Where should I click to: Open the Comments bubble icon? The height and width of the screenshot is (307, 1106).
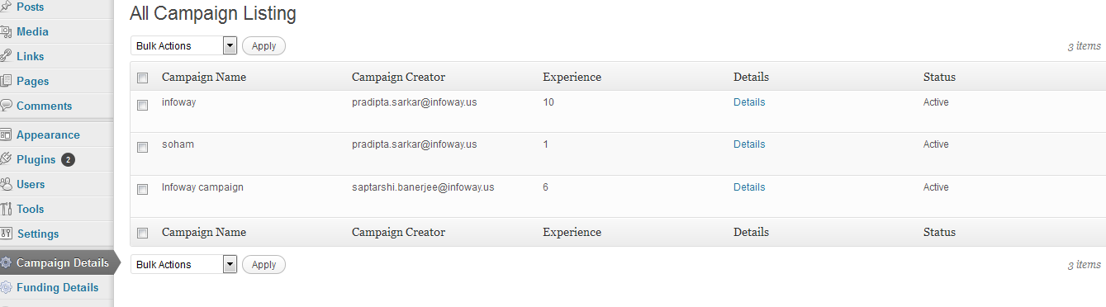(6, 106)
